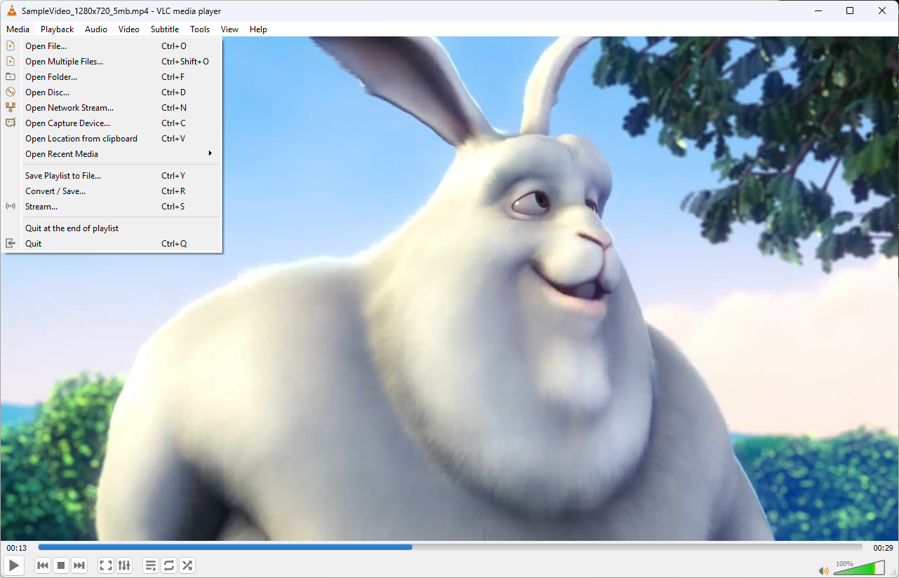
Task: Choose Convert / Save option
Action: 55,191
